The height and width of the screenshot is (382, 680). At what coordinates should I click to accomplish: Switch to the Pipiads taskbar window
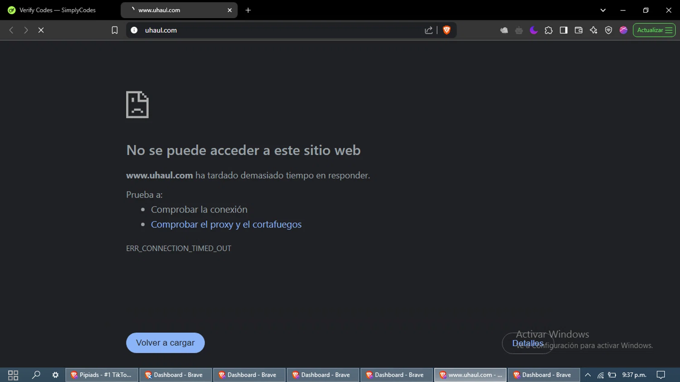[102, 375]
